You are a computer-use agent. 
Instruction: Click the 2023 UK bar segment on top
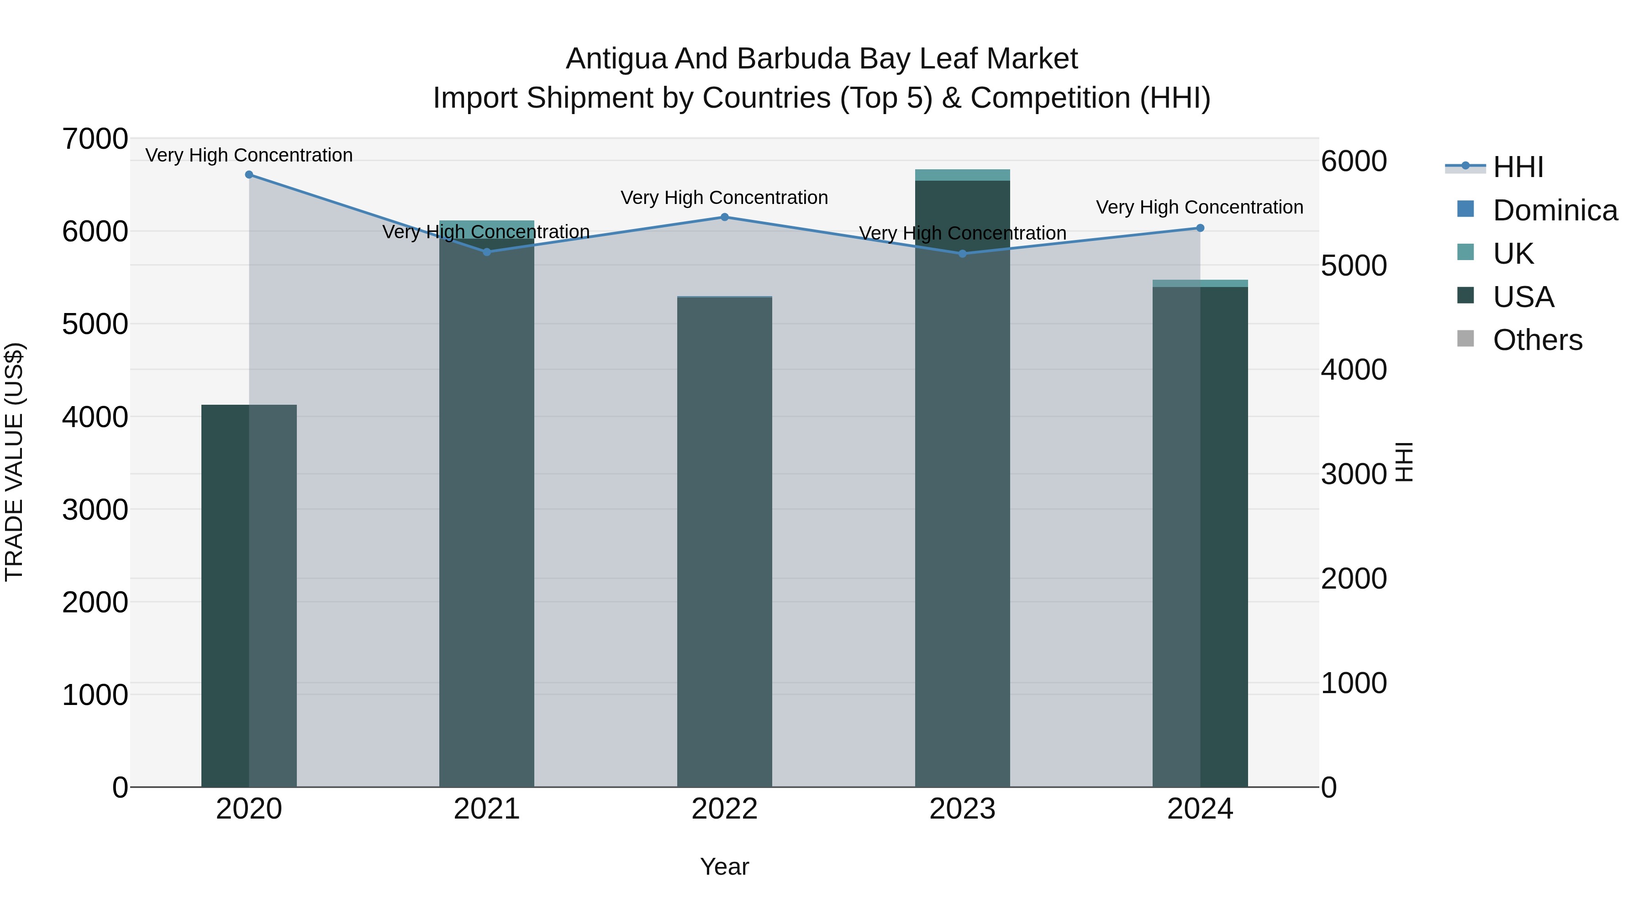962,175
